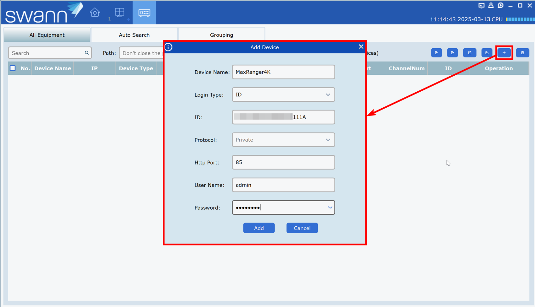
Task: Open the home icon in the top bar
Action: tap(95, 13)
